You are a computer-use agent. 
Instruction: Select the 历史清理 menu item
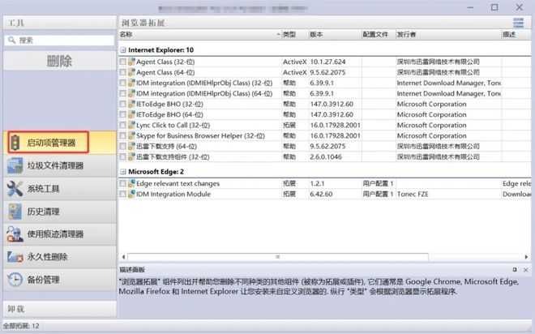pyautogui.click(x=60, y=212)
